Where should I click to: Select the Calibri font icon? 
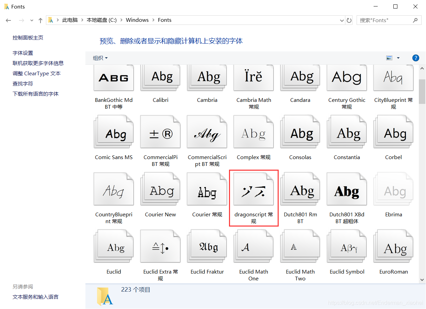point(160,78)
